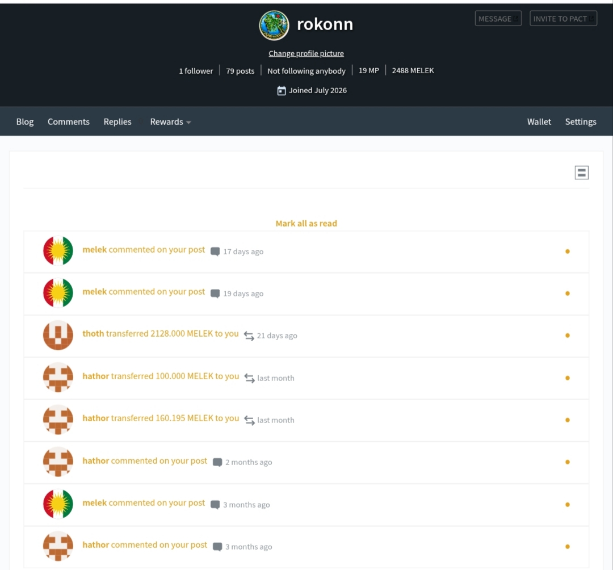Click the comment icon beside 19 days ago
The width and height of the screenshot is (613, 570).
point(215,294)
